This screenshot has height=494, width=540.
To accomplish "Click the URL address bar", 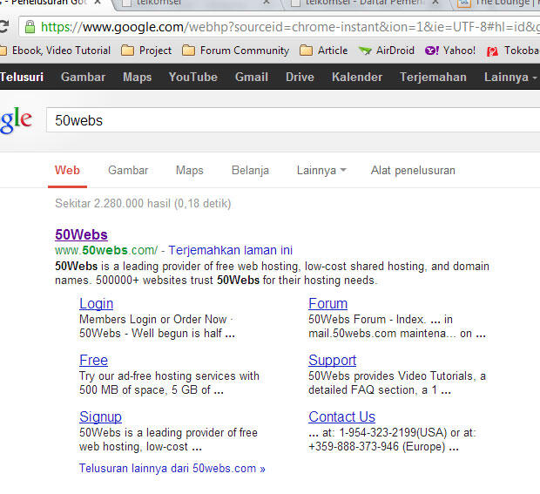I will pyautogui.click(x=287, y=26).
